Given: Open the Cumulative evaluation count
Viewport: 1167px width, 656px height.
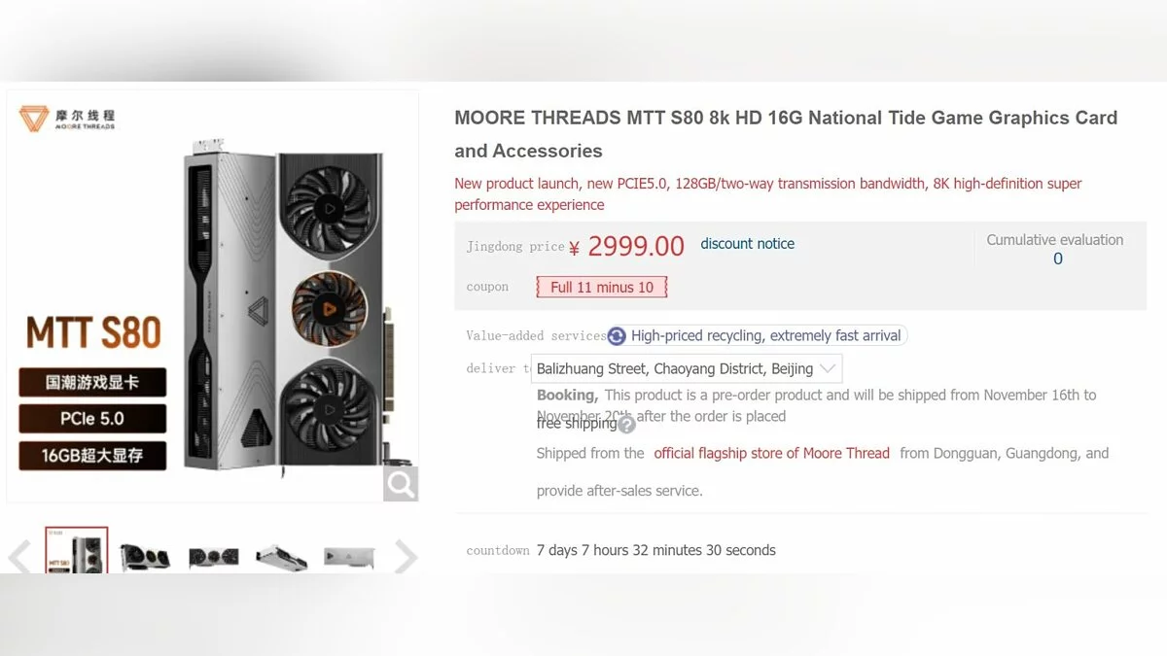Looking at the screenshot, I should 1057,259.
